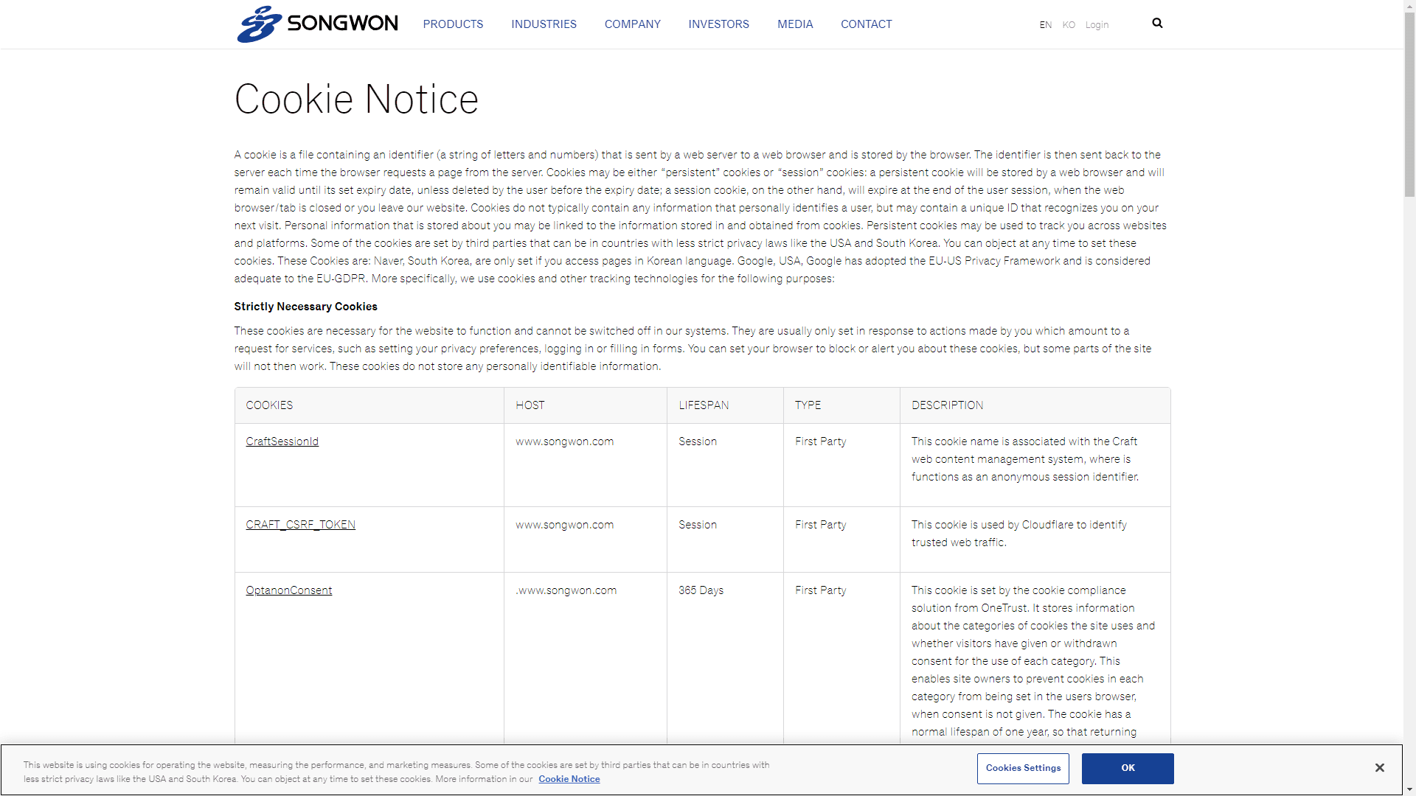Click the page scrollbar thumb
Image resolution: width=1416 pixels, height=796 pixels.
(x=1409, y=103)
